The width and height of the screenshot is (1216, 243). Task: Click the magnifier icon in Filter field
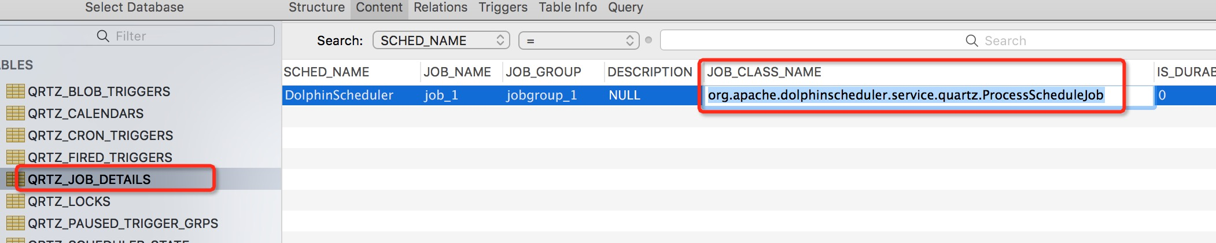point(103,36)
